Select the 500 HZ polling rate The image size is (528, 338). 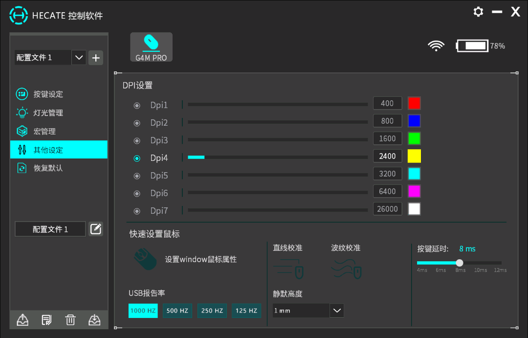pyautogui.click(x=177, y=311)
